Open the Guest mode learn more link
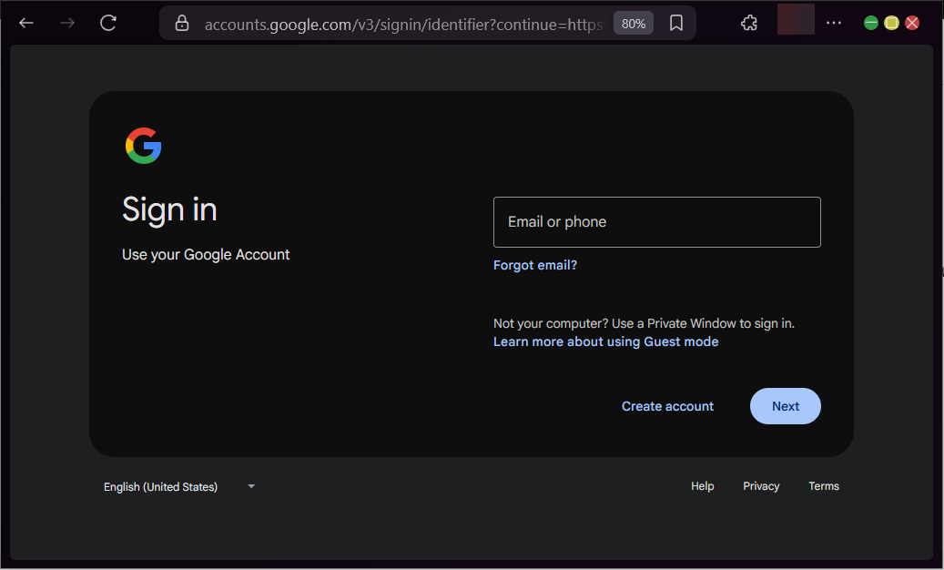 [605, 341]
